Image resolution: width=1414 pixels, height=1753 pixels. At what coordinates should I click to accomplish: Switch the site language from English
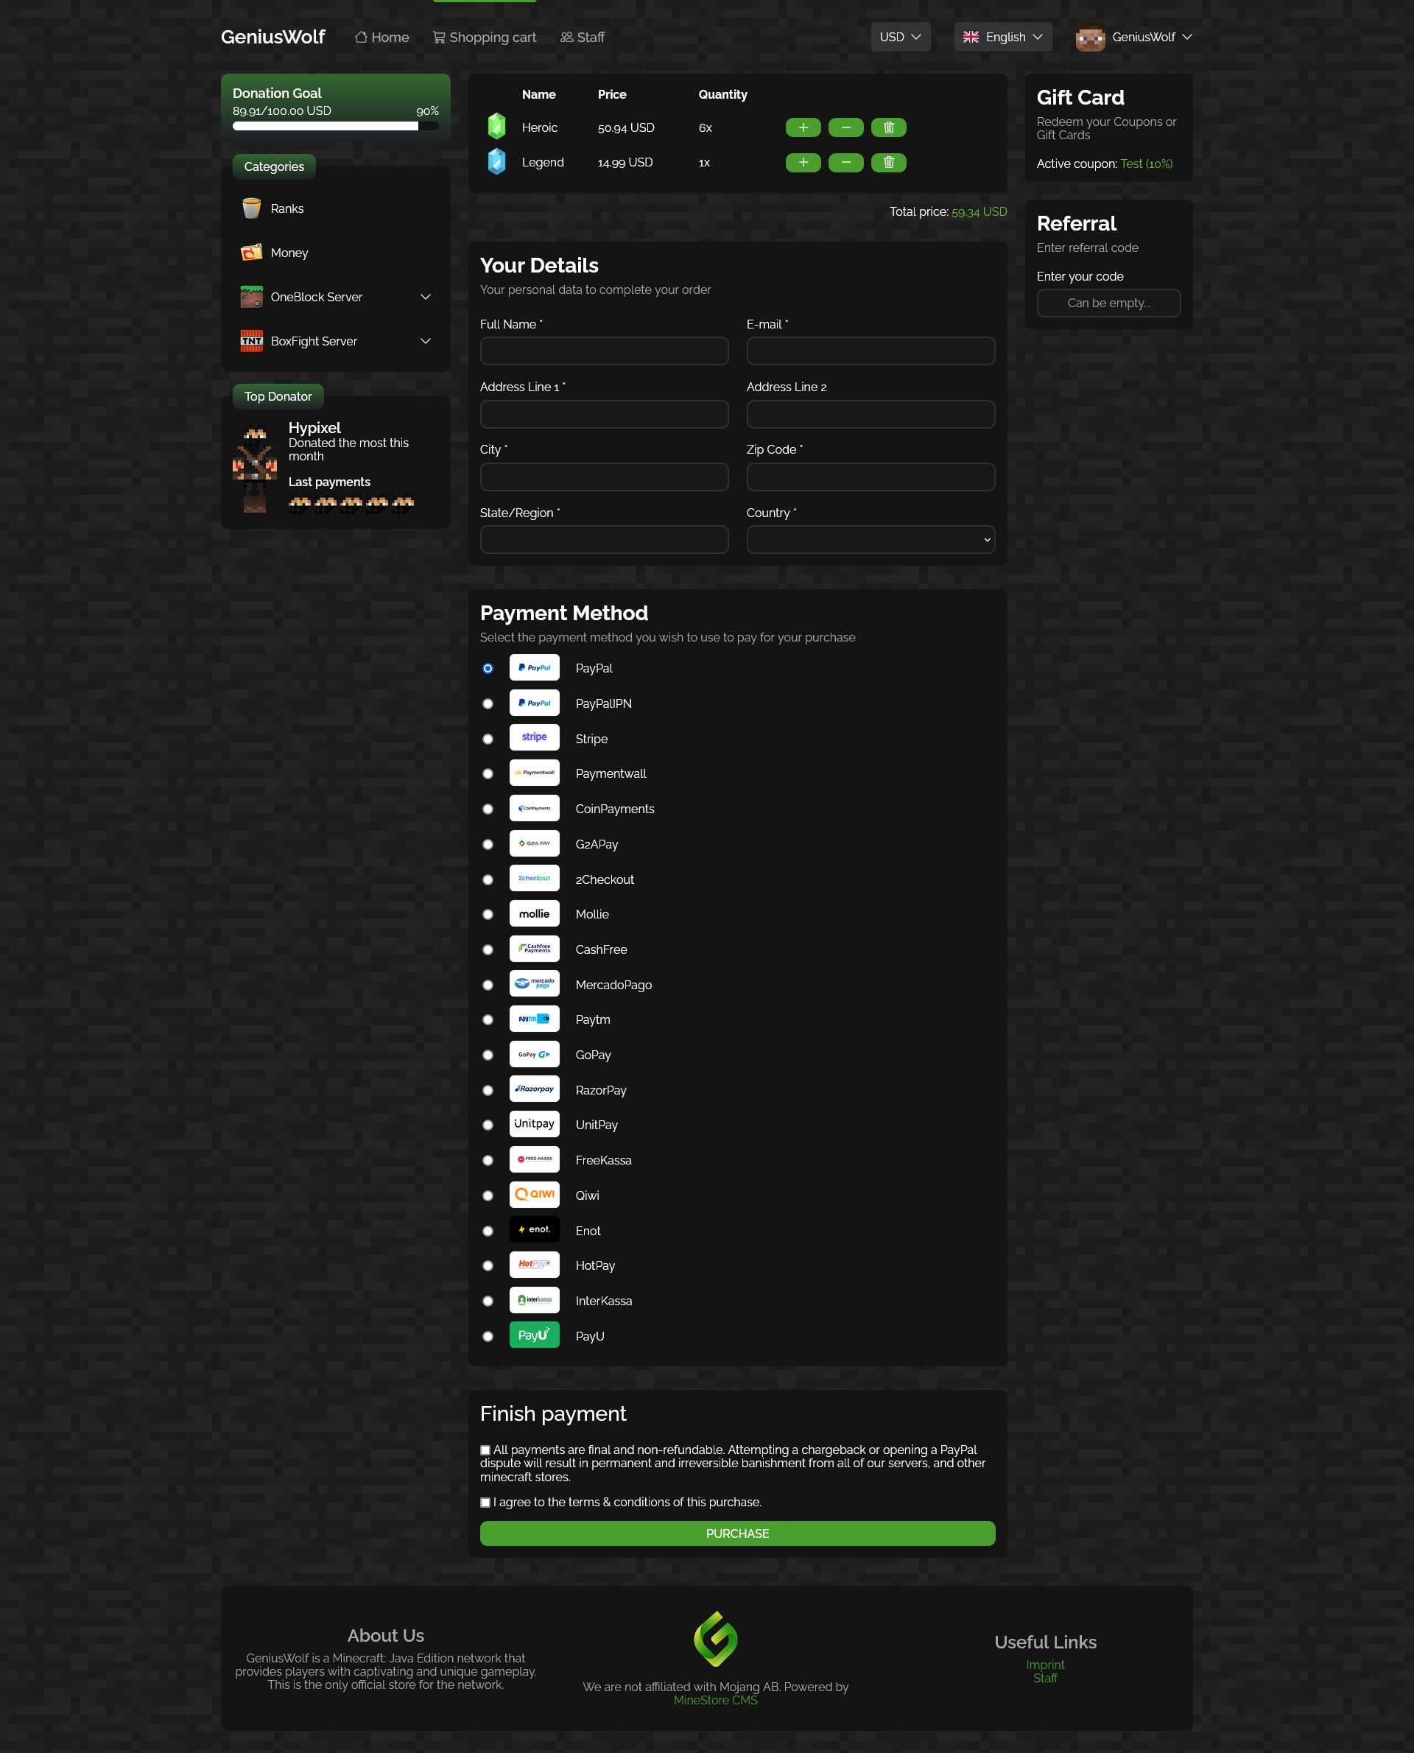pos(1002,37)
